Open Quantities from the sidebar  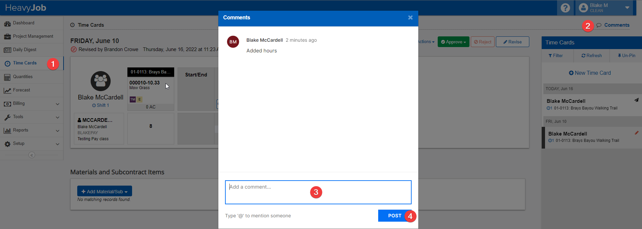pos(23,77)
